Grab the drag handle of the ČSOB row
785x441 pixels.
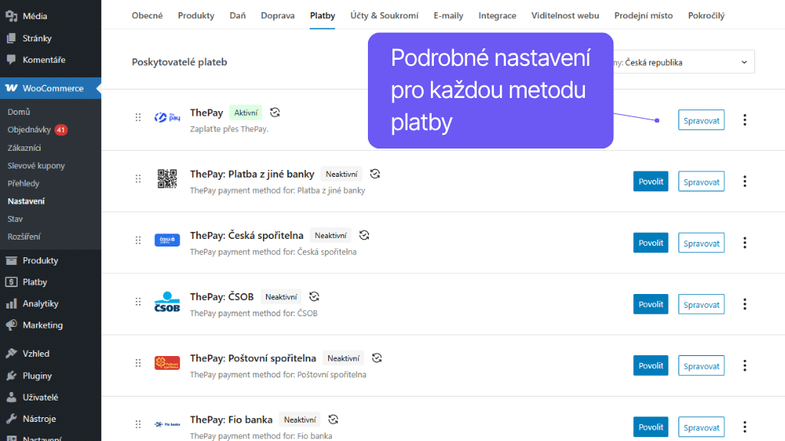tap(138, 302)
